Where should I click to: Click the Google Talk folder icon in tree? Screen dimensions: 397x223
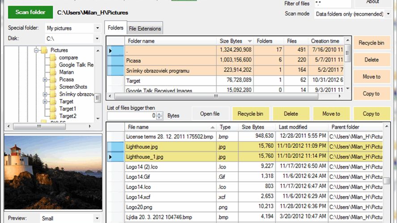tap(53, 65)
